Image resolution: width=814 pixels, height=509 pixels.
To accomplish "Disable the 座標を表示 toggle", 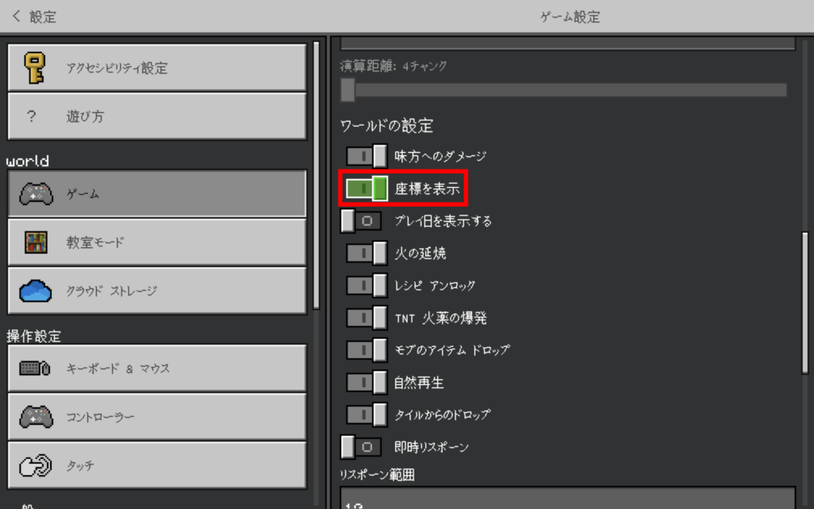I will [367, 188].
